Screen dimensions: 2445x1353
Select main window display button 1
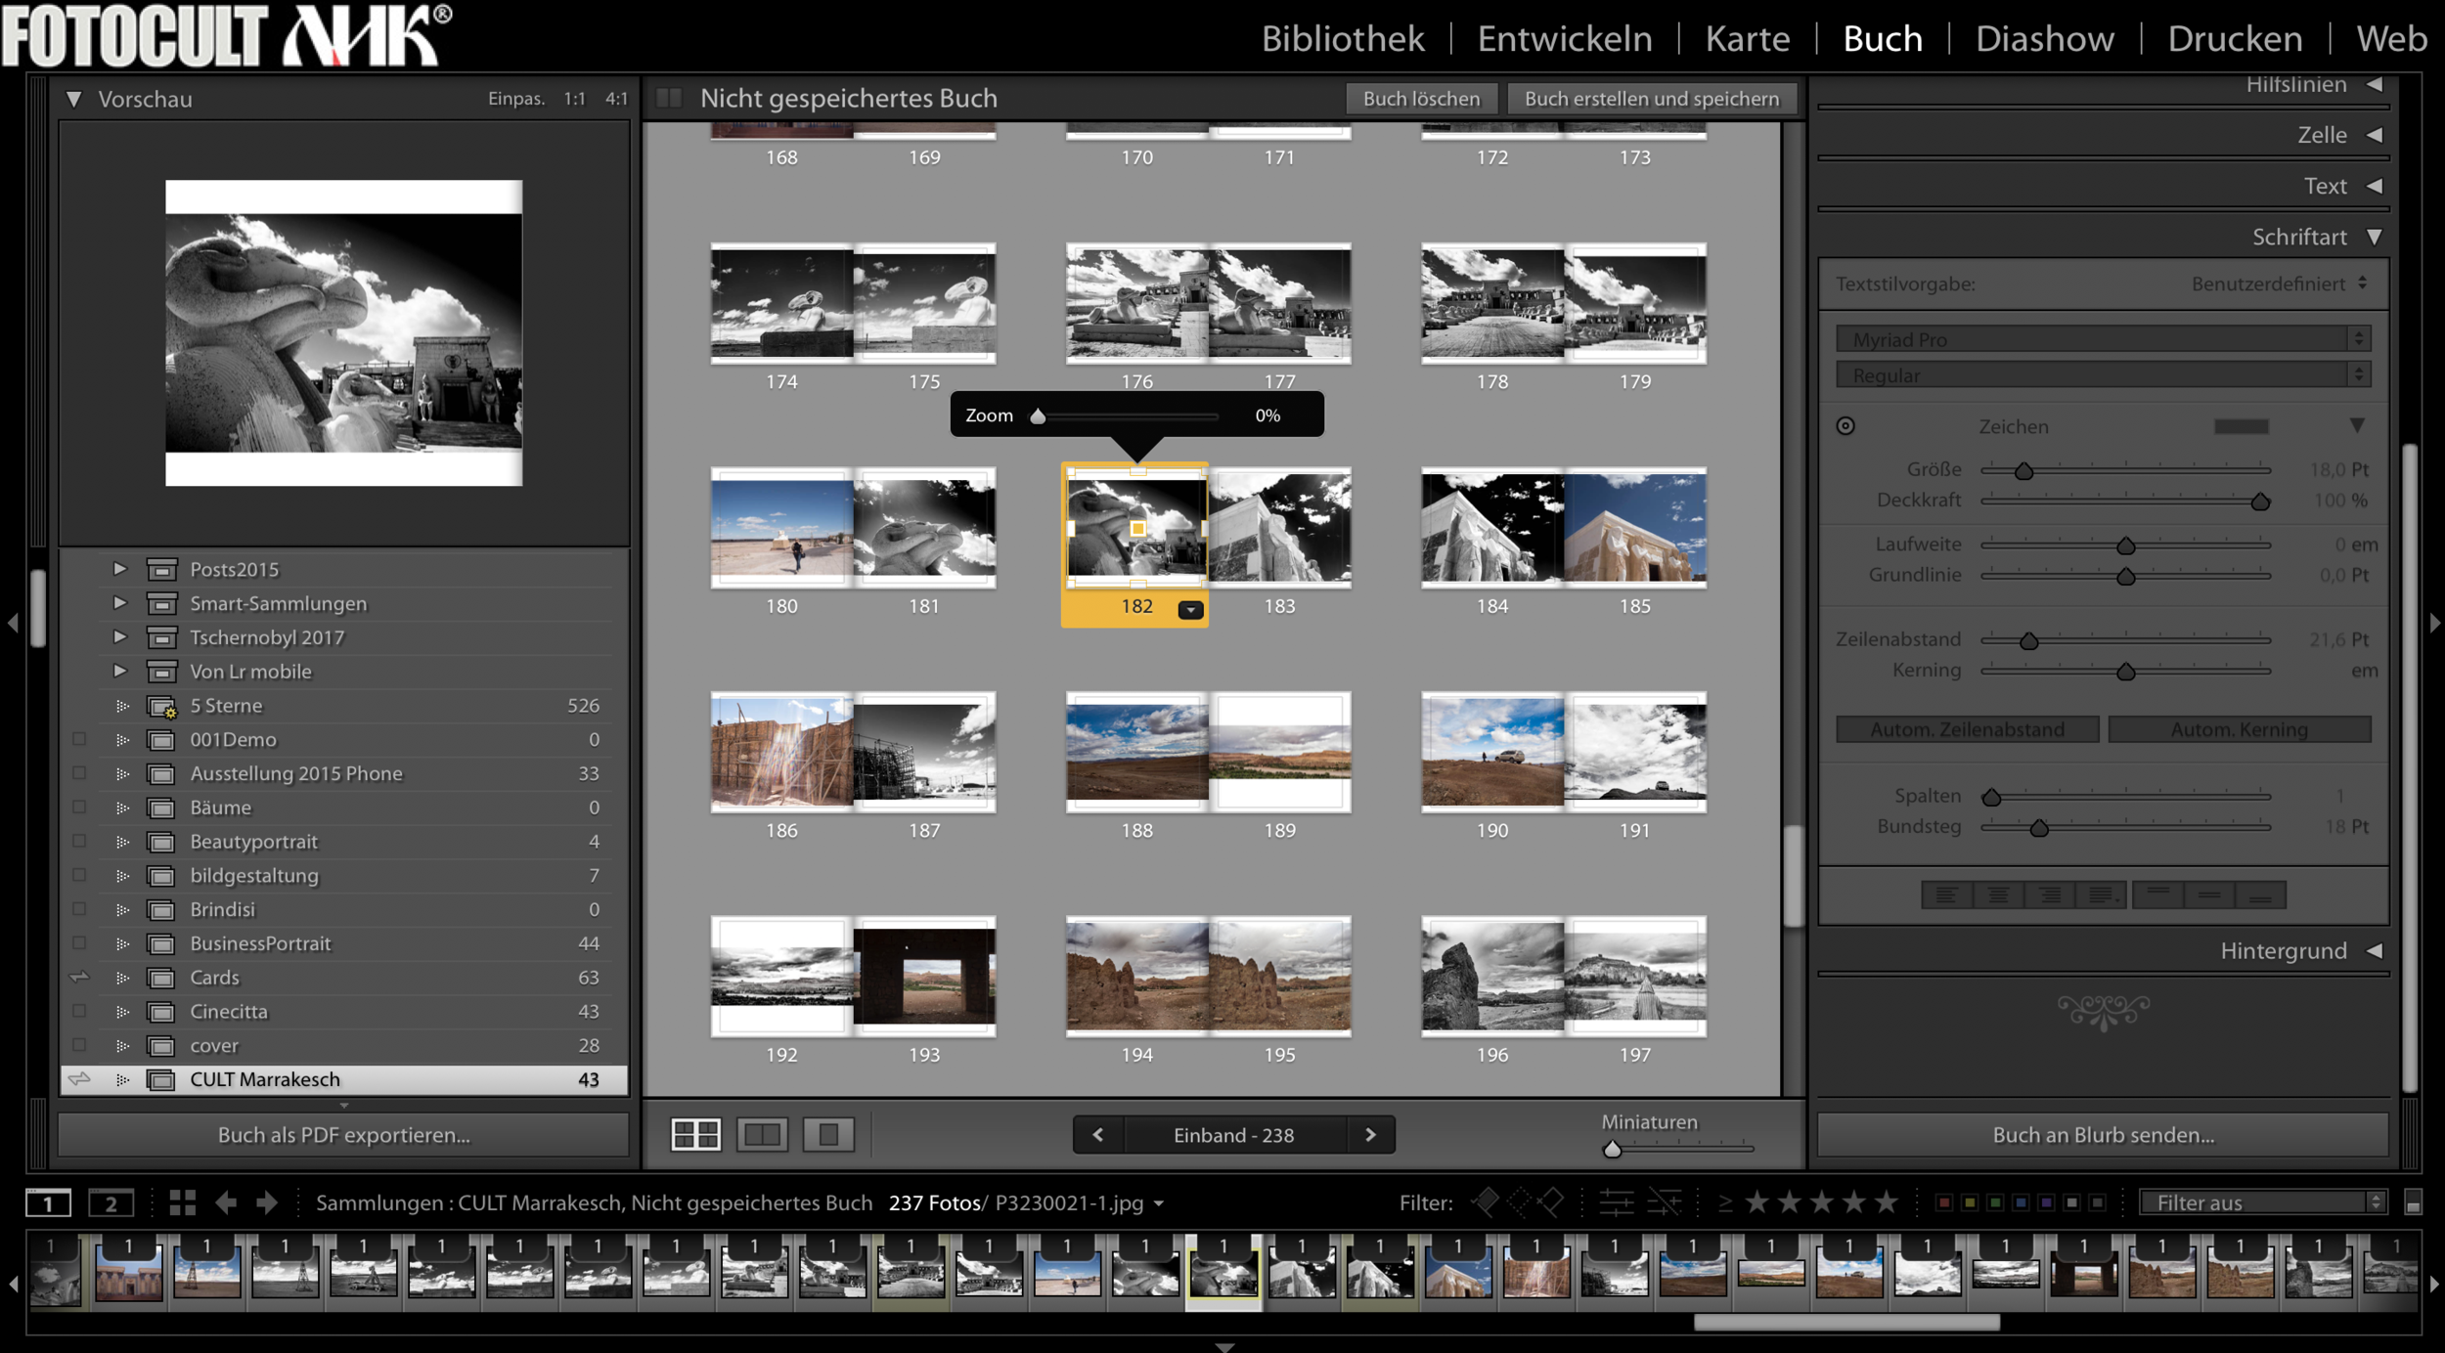pyautogui.click(x=48, y=1203)
